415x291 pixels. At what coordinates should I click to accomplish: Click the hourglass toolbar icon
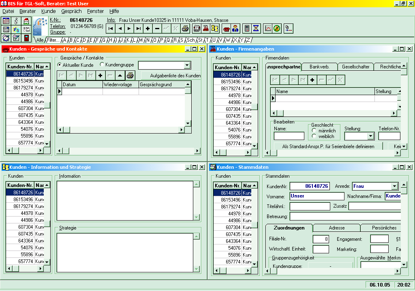tap(256, 29)
